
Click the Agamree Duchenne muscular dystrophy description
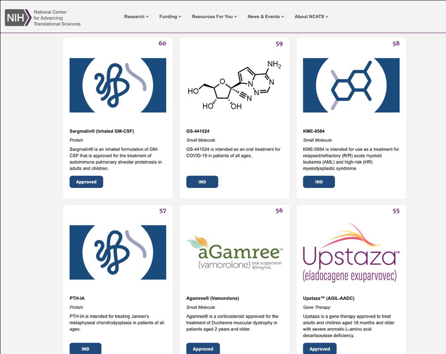pyautogui.click(x=232, y=323)
